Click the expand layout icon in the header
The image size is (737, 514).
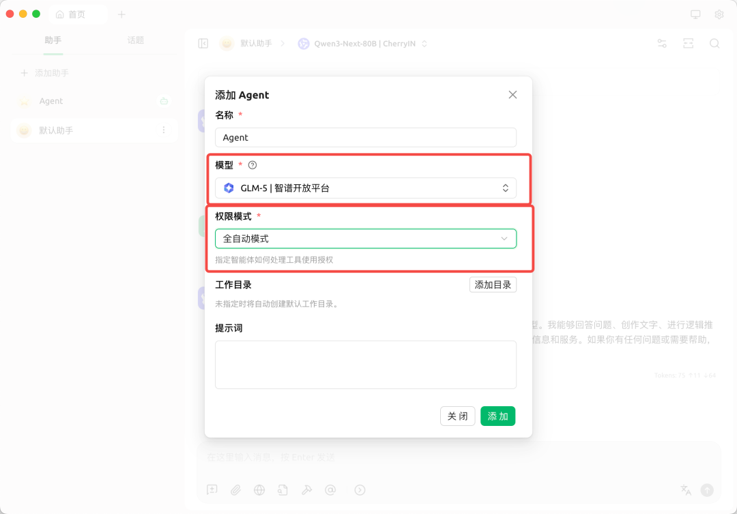(x=688, y=44)
